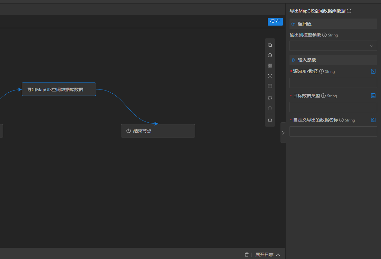Click the fit-to-screen arrows icon

click(x=270, y=76)
